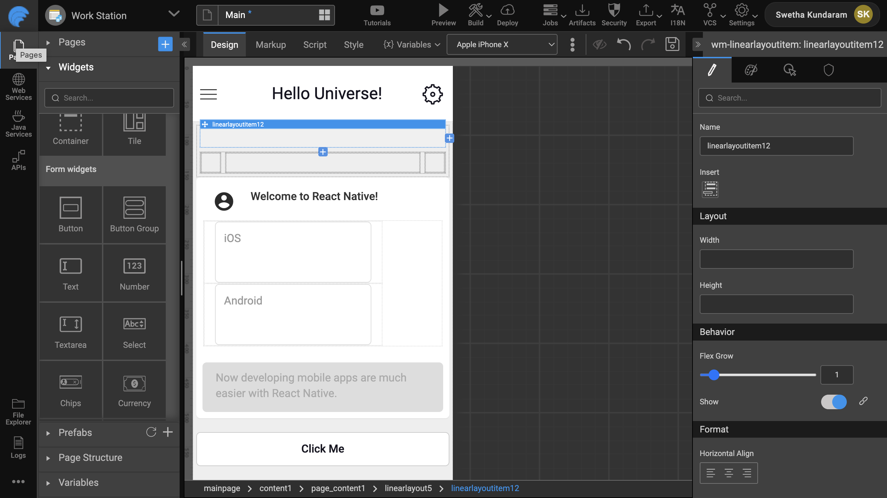Open the VCS panel
The image size is (887, 498).
[709, 15]
